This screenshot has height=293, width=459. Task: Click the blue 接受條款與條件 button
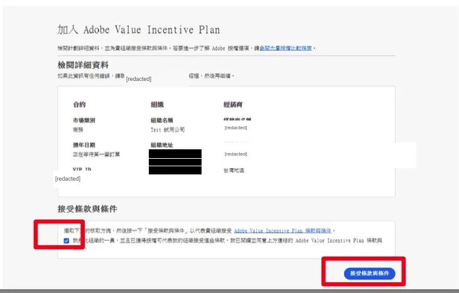pos(369,274)
